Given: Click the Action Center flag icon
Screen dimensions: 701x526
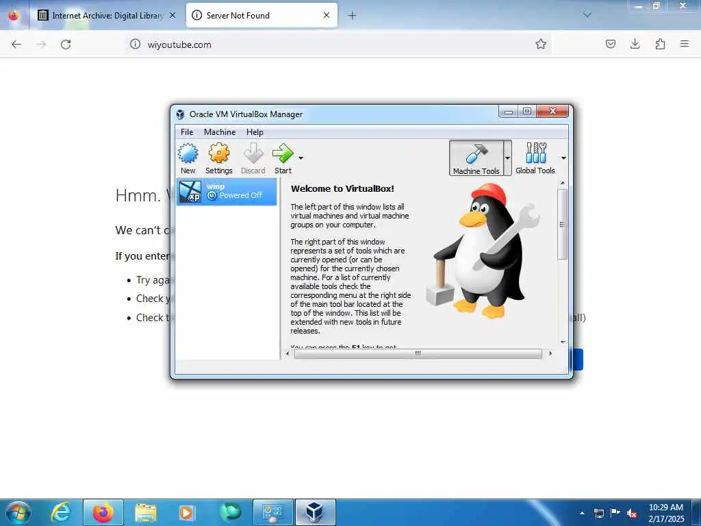Looking at the screenshot, I should [615, 513].
